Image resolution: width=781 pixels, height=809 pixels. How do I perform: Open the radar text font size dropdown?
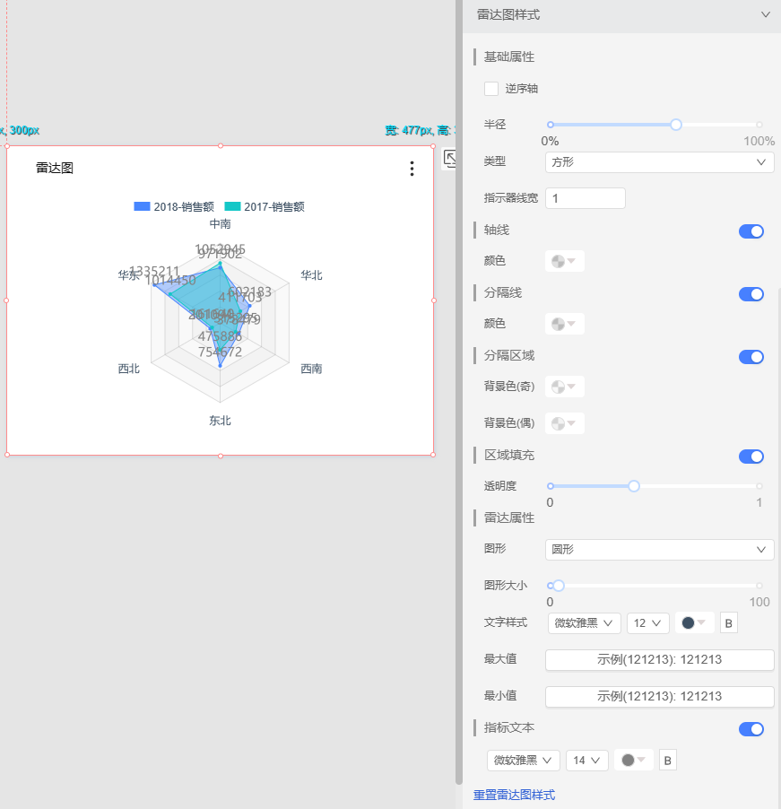click(647, 623)
